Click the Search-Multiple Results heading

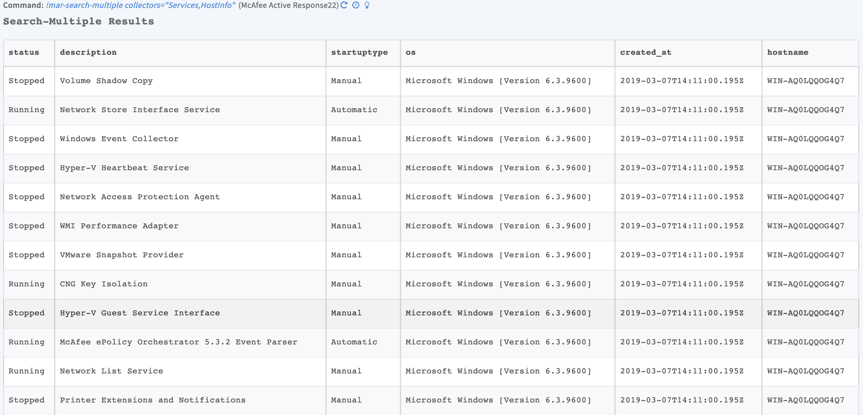tap(79, 21)
